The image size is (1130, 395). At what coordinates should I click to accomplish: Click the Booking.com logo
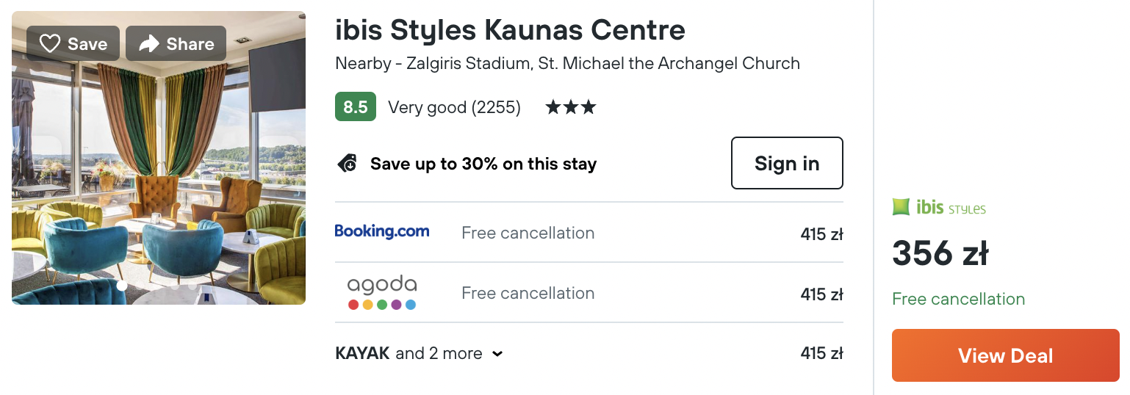click(382, 232)
